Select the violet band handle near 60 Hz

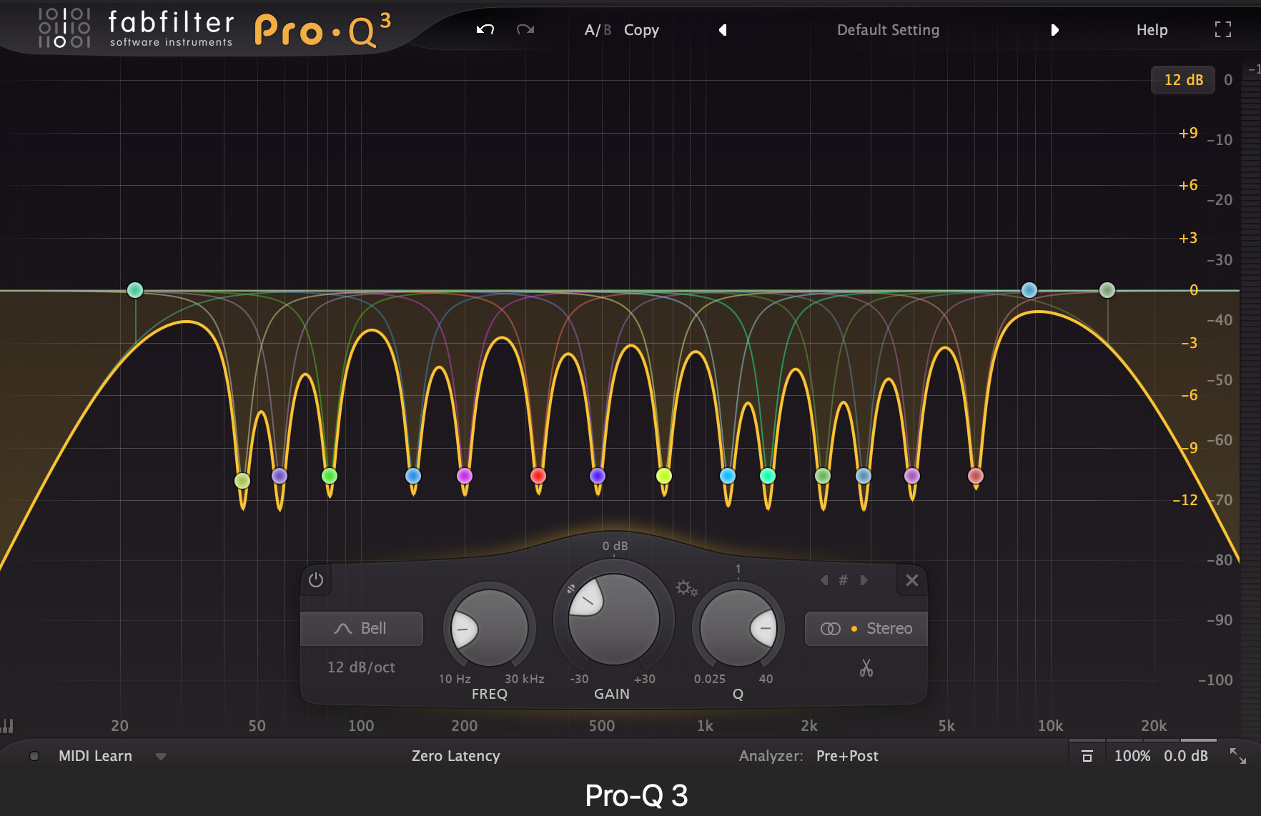pyautogui.click(x=280, y=476)
